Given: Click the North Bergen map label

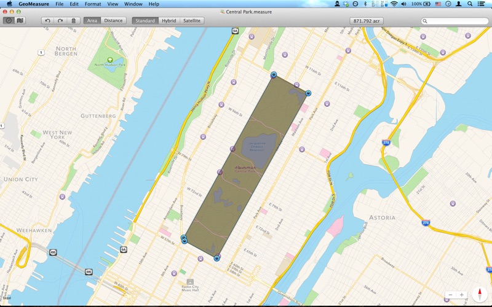Looking at the screenshot, I should (66, 51).
